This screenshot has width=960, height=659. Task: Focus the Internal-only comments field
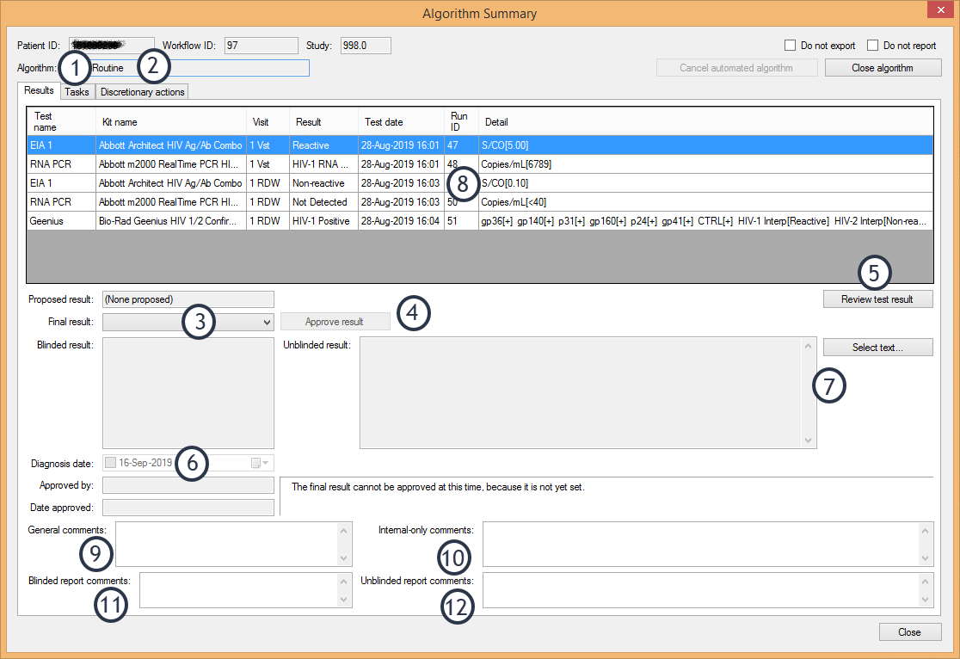[x=701, y=544]
